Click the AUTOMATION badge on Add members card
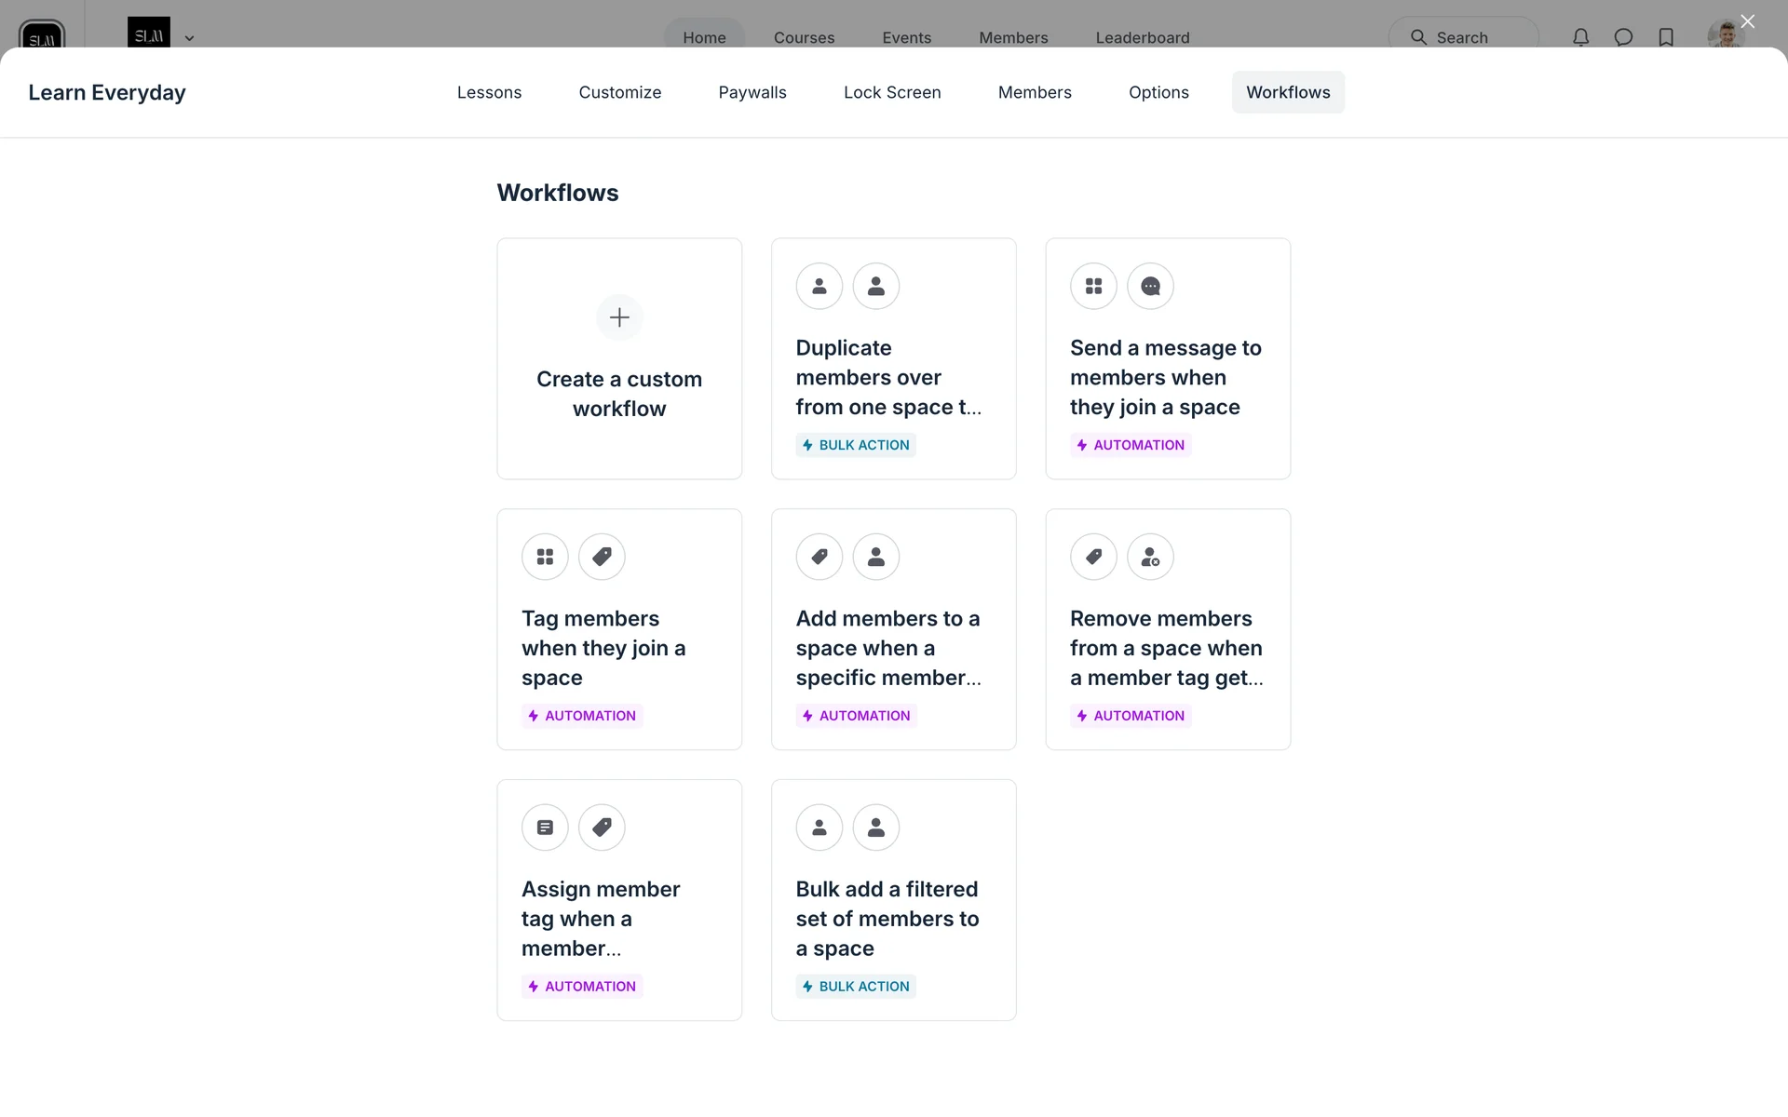 pyautogui.click(x=856, y=716)
